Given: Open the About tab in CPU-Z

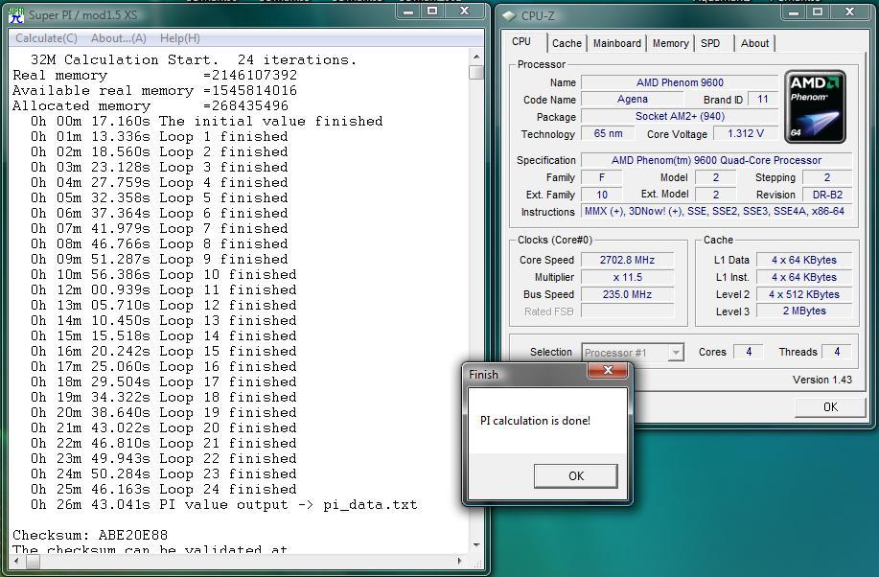Looking at the screenshot, I should point(754,43).
